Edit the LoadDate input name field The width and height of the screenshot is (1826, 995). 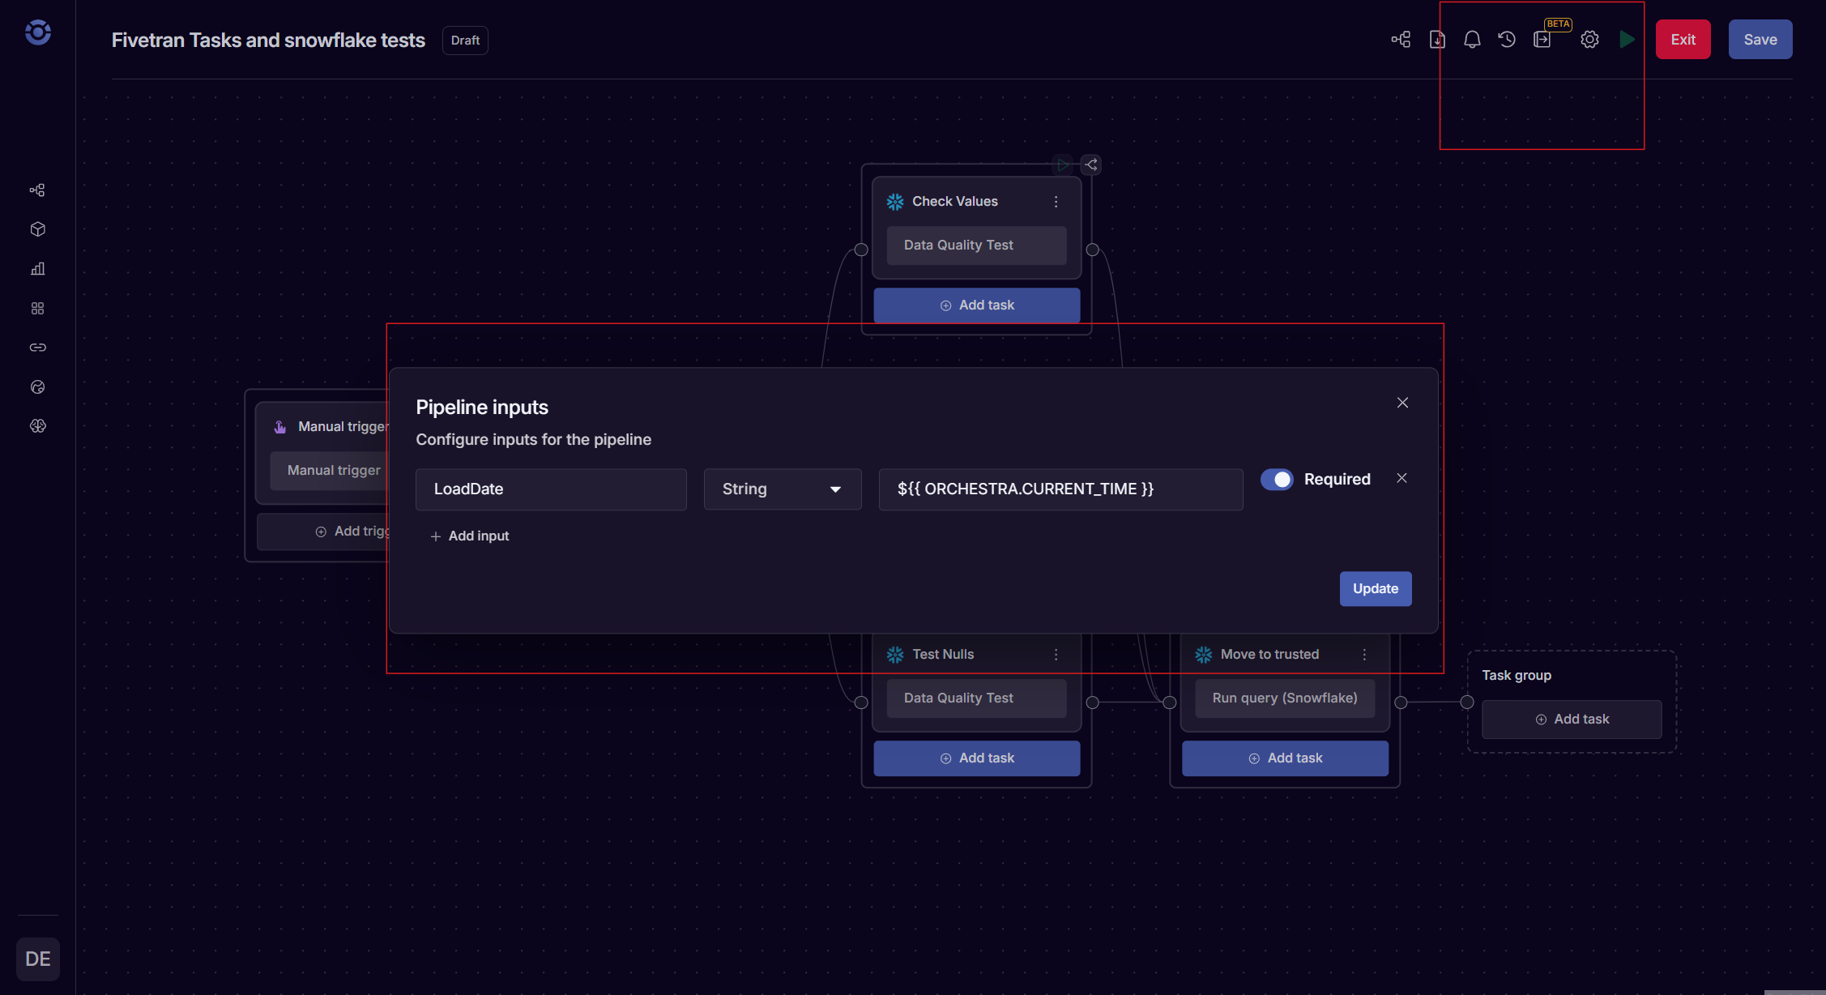pyautogui.click(x=550, y=489)
